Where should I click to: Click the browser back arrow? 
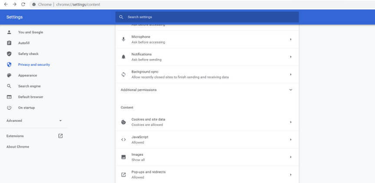[x=6, y=4]
